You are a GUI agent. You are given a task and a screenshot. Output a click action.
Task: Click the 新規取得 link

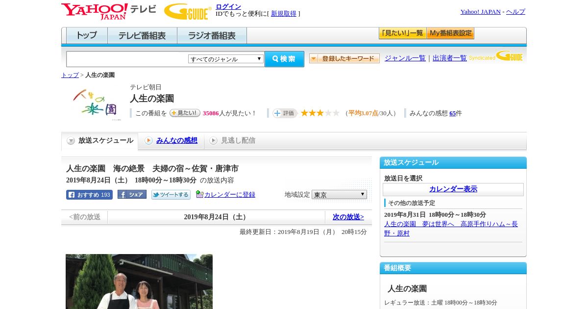coord(284,14)
